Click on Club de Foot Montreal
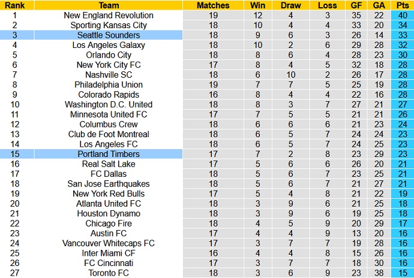 pyautogui.click(x=109, y=134)
